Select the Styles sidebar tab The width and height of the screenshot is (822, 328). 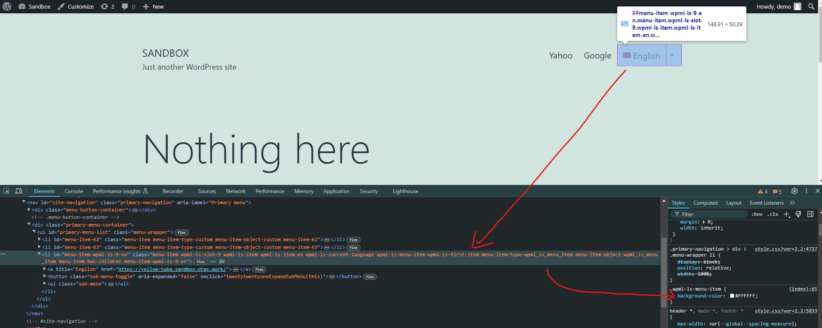[x=678, y=203]
